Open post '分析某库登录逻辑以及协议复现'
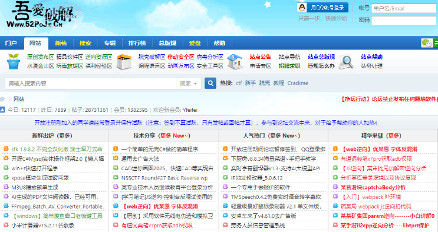The width and height of the screenshot is (438, 232). (378, 178)
